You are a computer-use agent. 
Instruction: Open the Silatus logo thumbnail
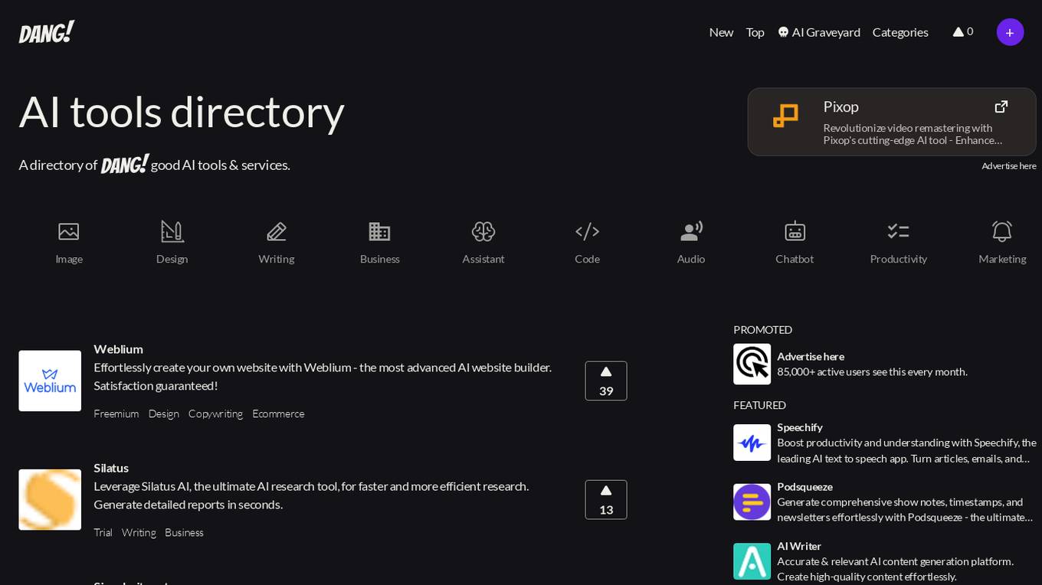[50, 499]
